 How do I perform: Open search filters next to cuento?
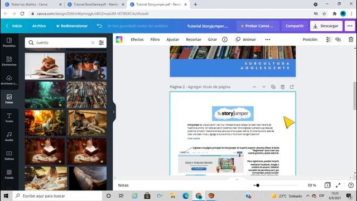(x=101, y=42)
